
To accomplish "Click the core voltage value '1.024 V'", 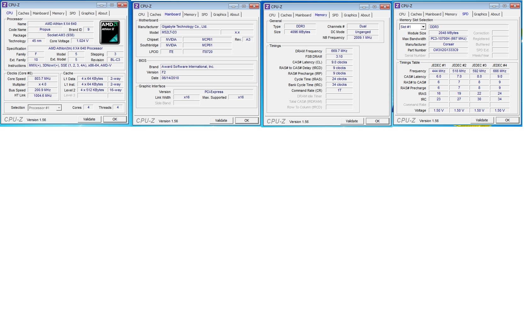I will (x=82, y=41).
